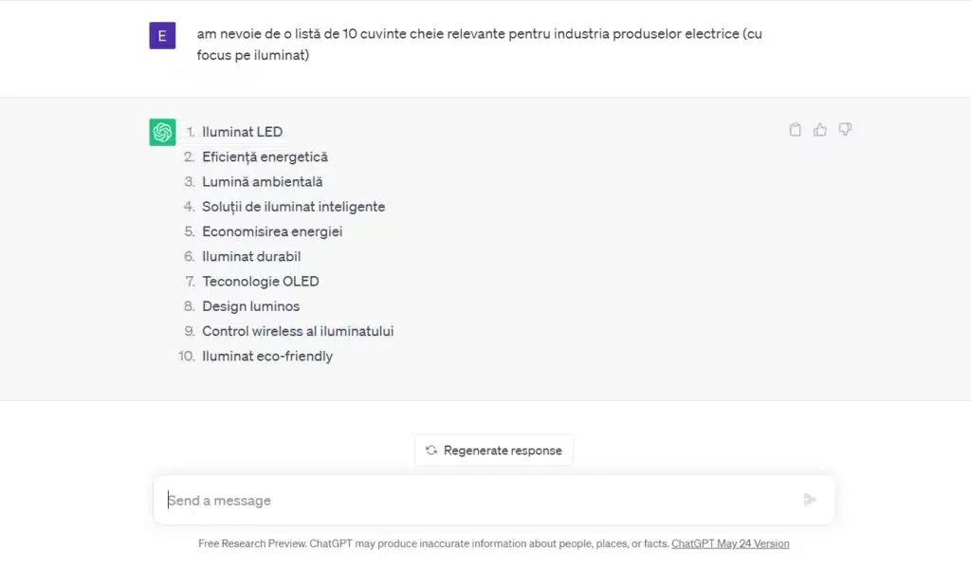Select the "Lumină ambientală" list entry

point(262,181)
